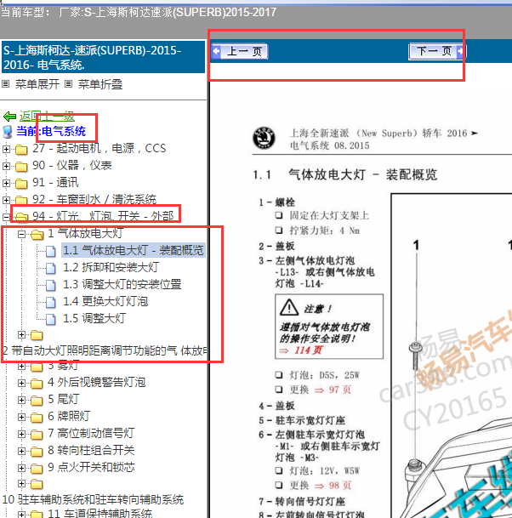The image size is (512, 518).
Task: Select 10 驻车辅助系统和驻车转向辅助系统 item
Action: point(93,499)
